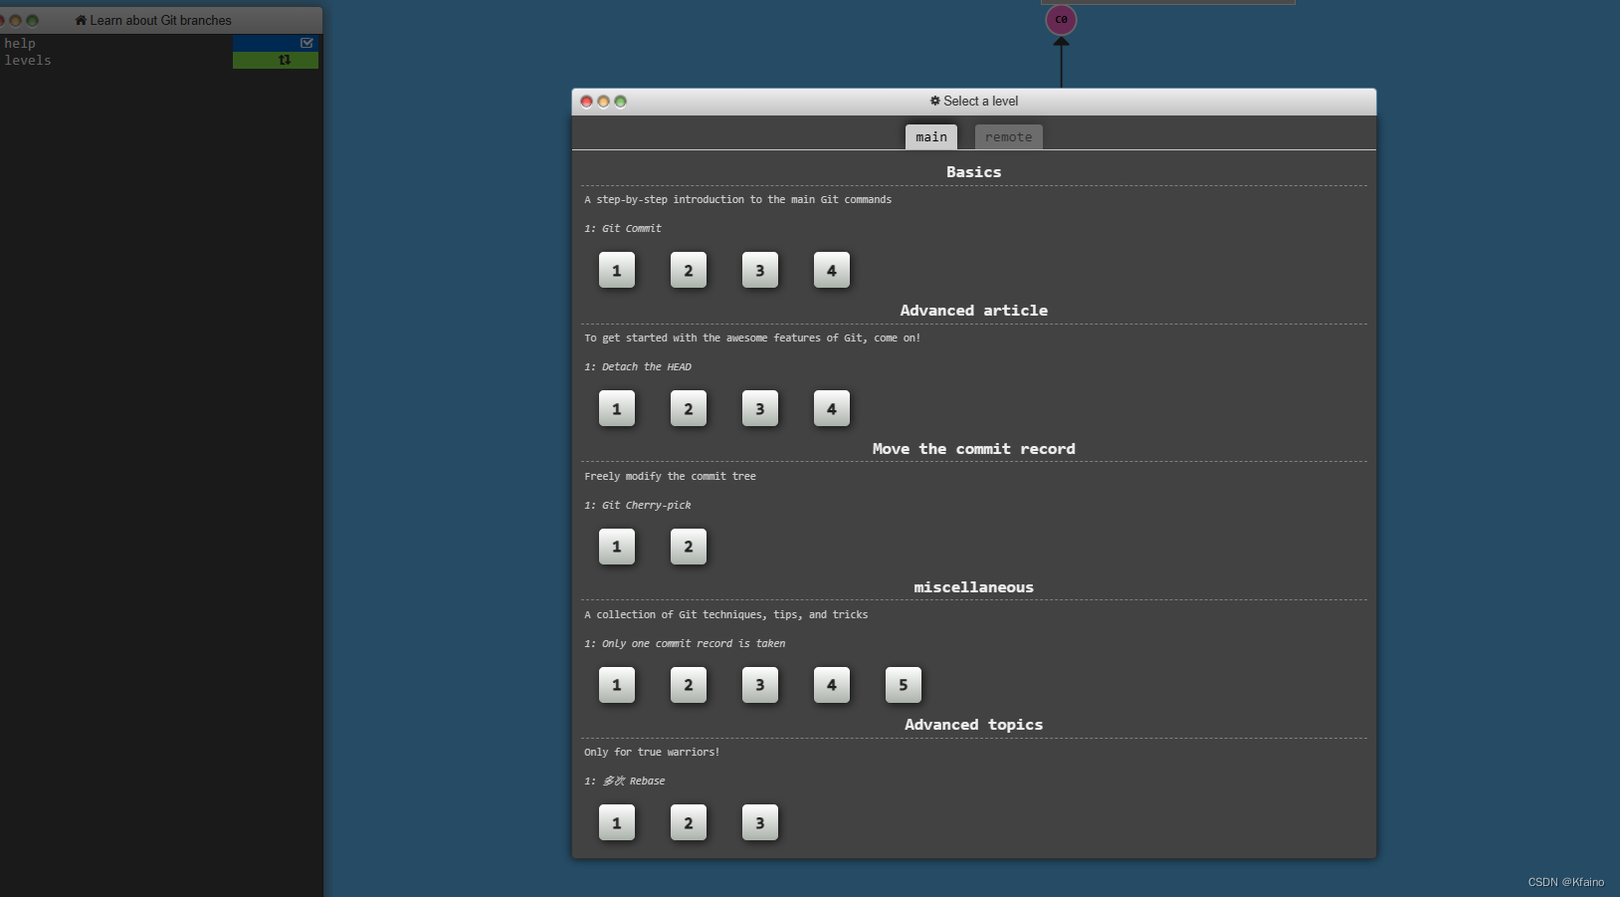Start Advanced article level 1
Screen dimensions: 1620x897
pyautogui.click(x=617, y=408)
